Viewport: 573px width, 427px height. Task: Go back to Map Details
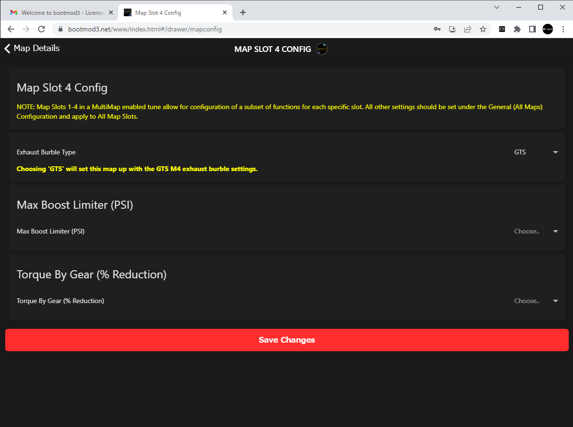[32, 48]
